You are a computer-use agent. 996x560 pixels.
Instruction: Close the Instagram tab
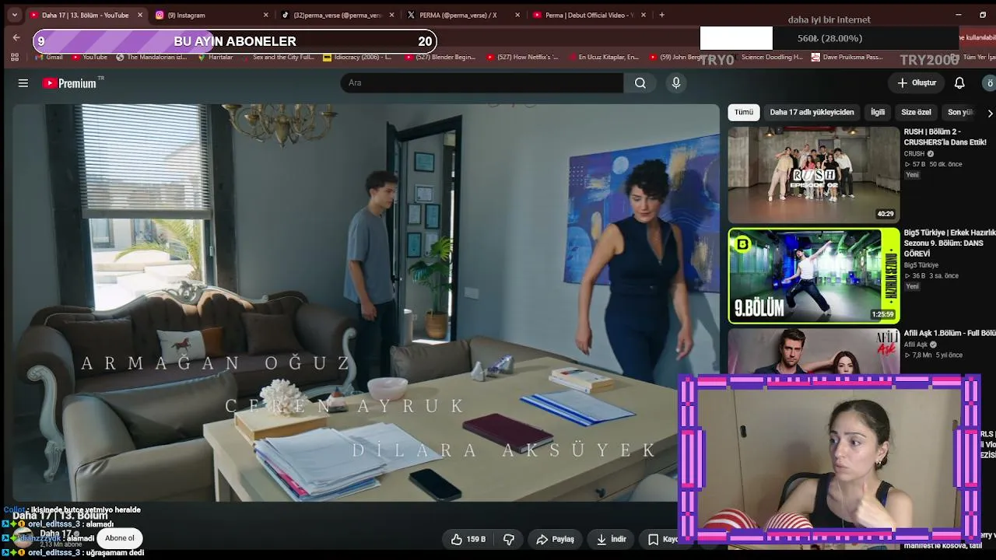(265, 15)
